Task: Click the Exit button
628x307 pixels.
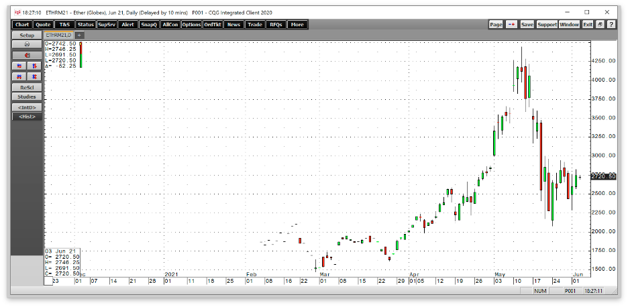Action: [588, 24]
